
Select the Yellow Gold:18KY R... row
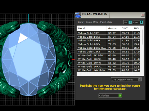108,48
